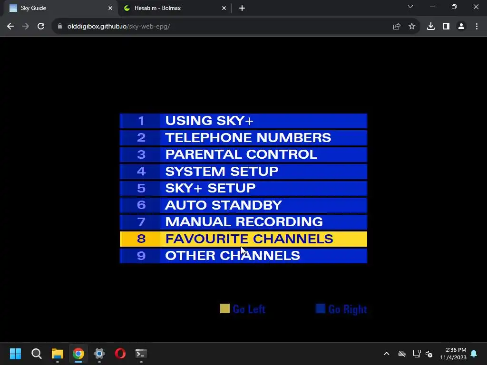Launch Opera browser from taskbar
This screenshot has width=487, height=365.
tap(120, 354)
